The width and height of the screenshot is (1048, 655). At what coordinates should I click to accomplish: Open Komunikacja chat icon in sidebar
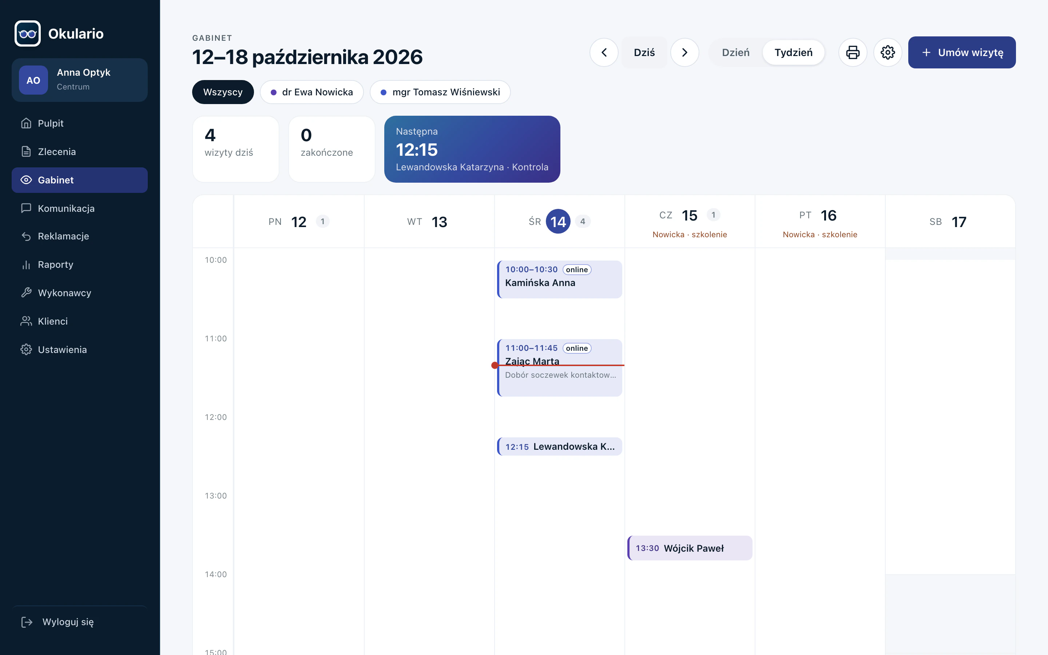click(26, 208)
